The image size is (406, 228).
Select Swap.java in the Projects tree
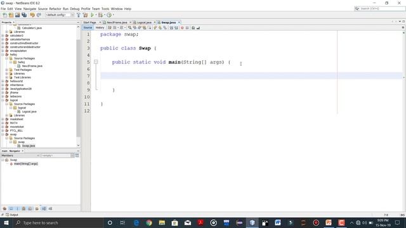28,146
